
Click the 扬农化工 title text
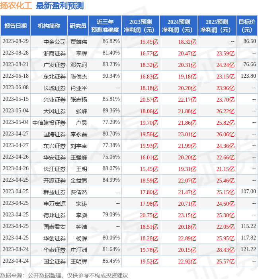(x=16, y=6)
